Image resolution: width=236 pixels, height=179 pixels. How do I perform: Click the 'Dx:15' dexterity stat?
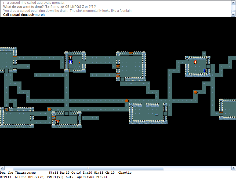65,173
